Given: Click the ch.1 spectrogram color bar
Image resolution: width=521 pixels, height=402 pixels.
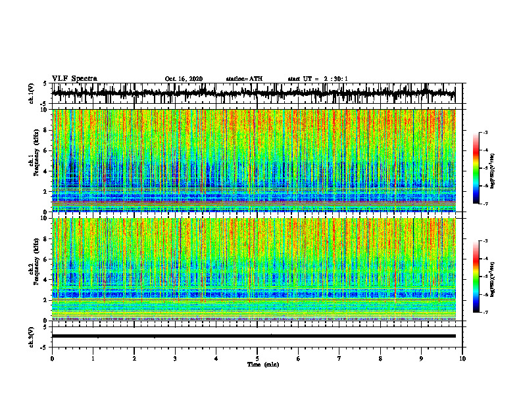Looking at the screenshot, I should [x=476, y=168].
